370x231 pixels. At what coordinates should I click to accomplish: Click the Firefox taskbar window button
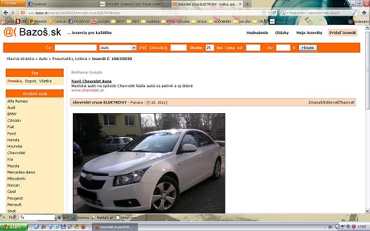click(115, 227)
